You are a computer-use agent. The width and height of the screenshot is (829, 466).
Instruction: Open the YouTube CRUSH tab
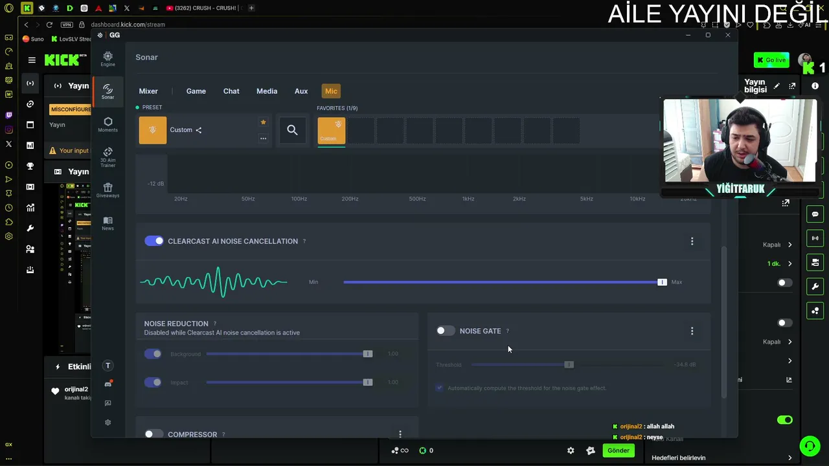click(x=203, y=8)
